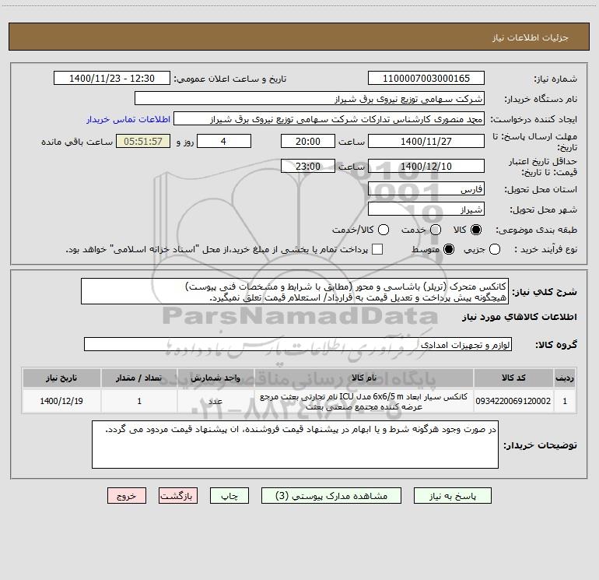Open مشاهده مدارک پیوستی (3) button
This screenshot has height=580, width=599.
(x=331, y=496)
